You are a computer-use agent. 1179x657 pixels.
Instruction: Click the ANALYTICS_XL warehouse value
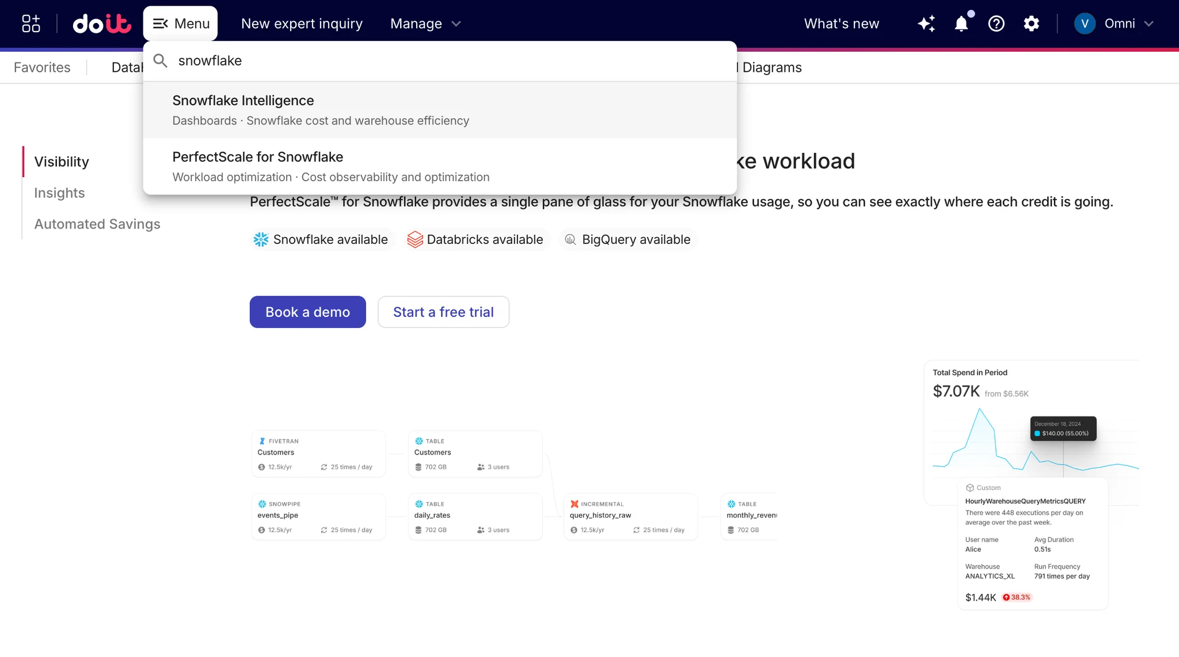click(x=990, y=576)
